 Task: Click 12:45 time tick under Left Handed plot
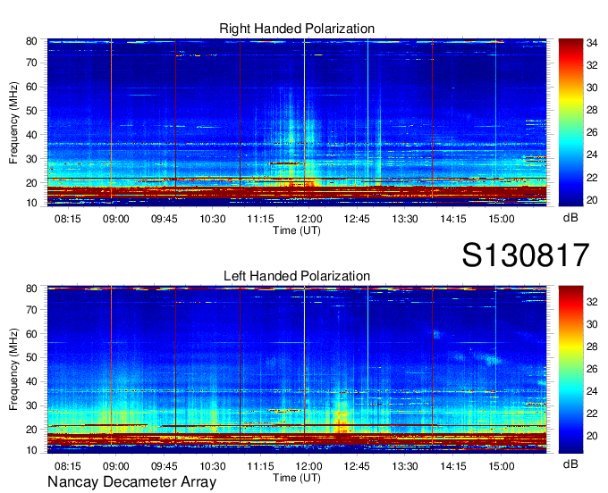357,466
